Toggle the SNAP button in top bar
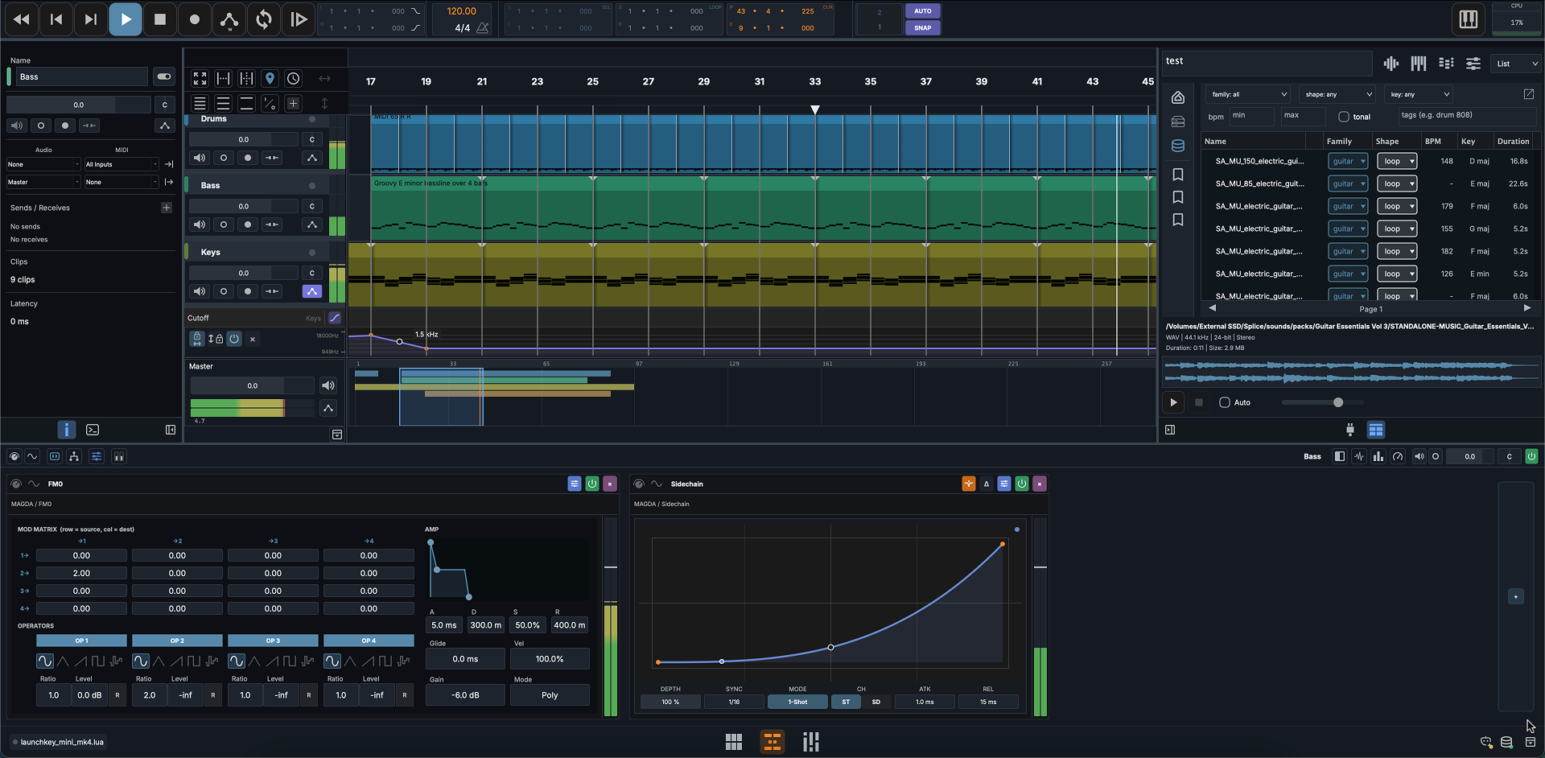The width and height of the screenshot is (1545, 758). 923,27
